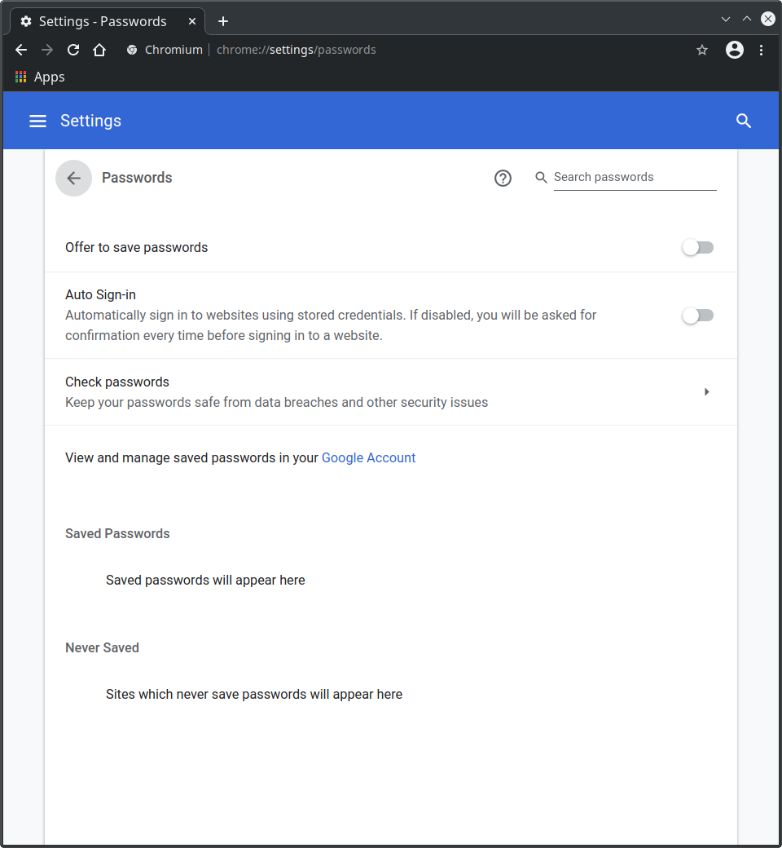Turn on Auto Sign-in toggle

(698, 316)
